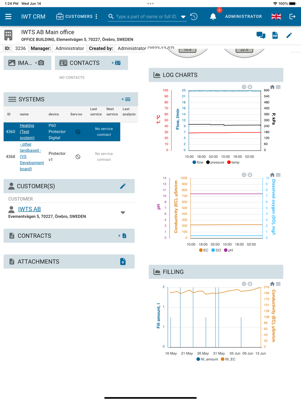Zoom in on flow pressure chart
The height and width of the screenshot is (401, 301).
(244, 87)
